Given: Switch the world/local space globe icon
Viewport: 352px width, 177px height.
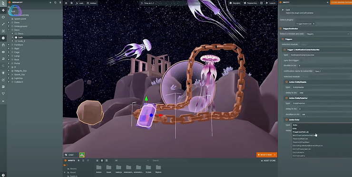Looking at the screenshot, I should pos(3,38).
